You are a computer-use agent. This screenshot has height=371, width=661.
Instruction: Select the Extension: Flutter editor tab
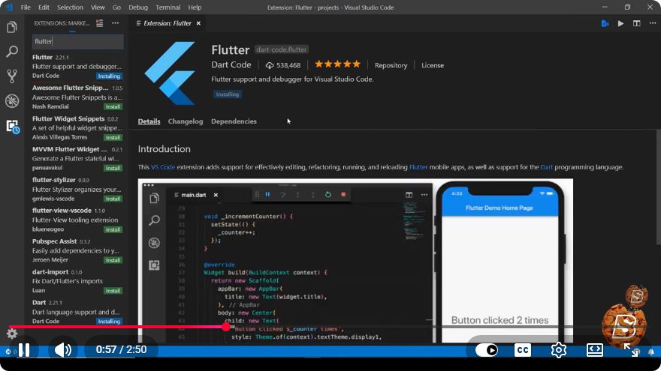(x=168, y=23)
